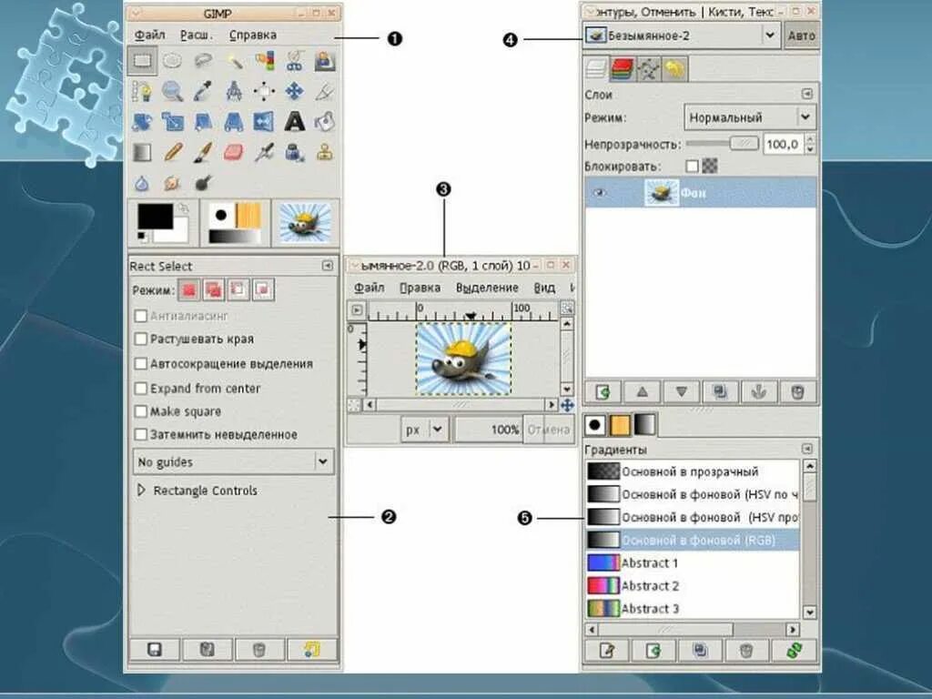Open Градиенты panel tab menu arrow

coord(806,449)
